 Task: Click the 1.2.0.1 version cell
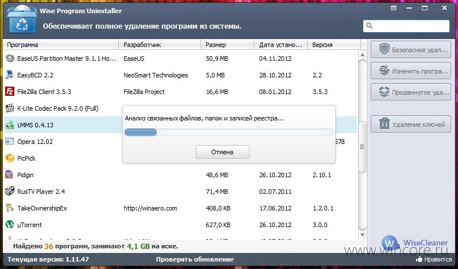pos(323,208)
